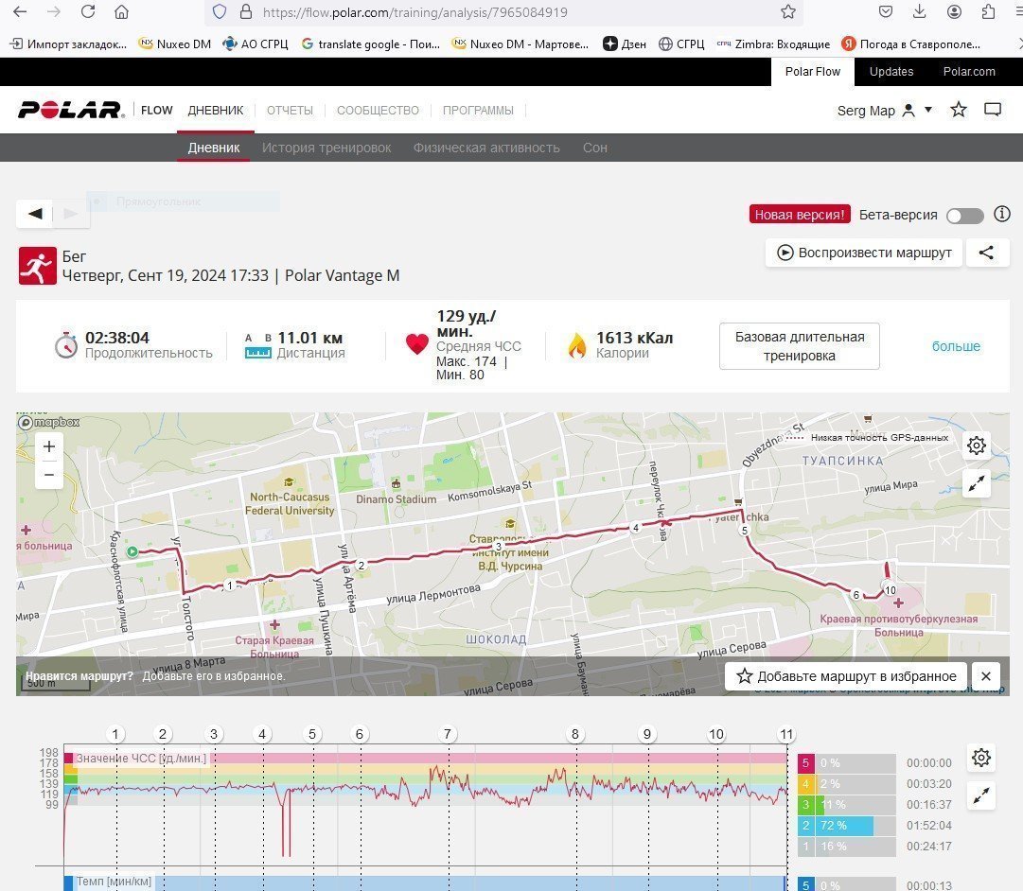This screenshot has height=891, width=1023.
Task: Expand more training details with больше
Action: 956,346
